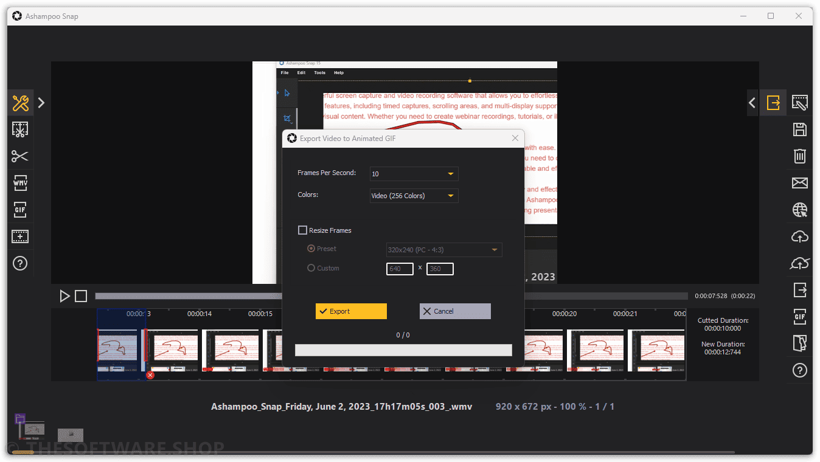Stop the video playback

coord(81,296)
